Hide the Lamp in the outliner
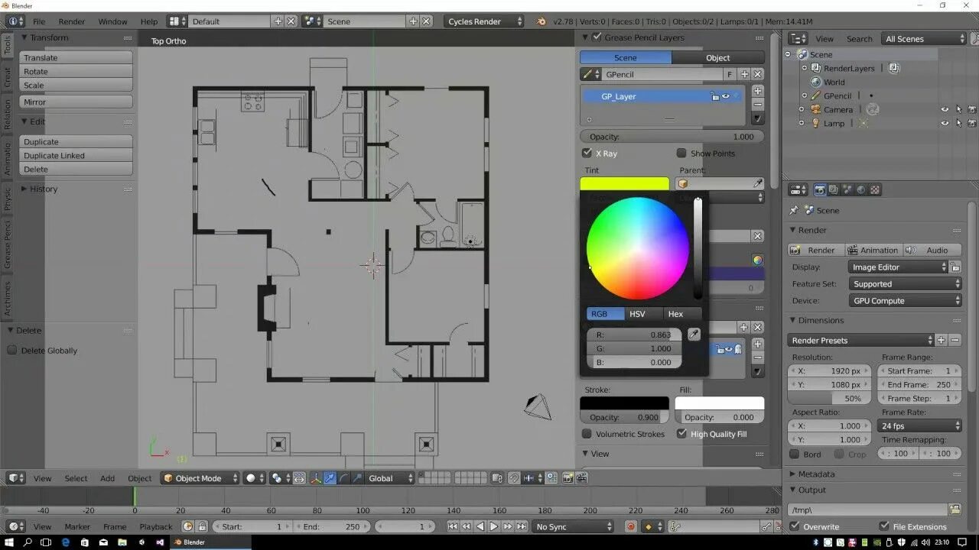This screenshot has height=550, width=979. pyautogui.click(x=945, y=123)
